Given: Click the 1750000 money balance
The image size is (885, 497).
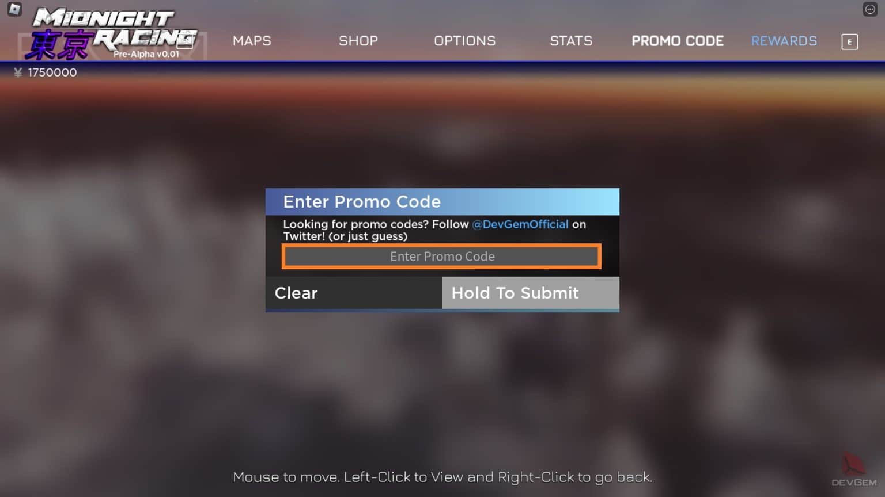Looking at the screenshot, I should (x=52, y=72).
